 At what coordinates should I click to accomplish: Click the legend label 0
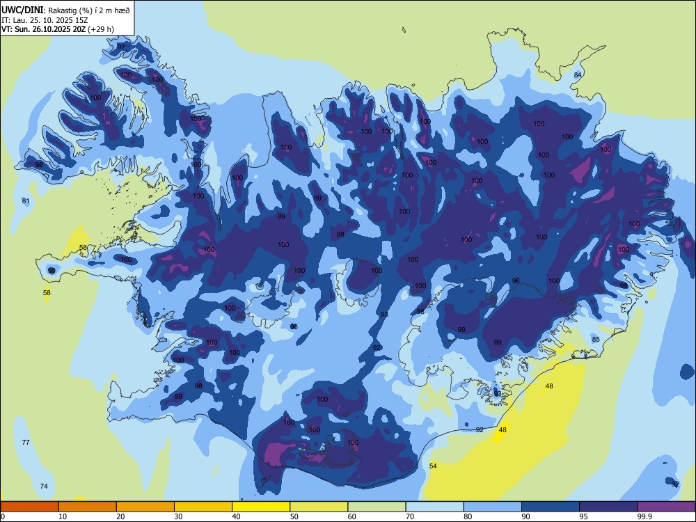coord(3,516)
